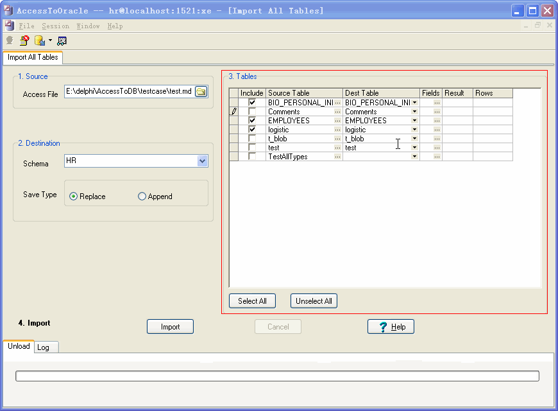558x411 pixels.
Task: Expand Dest Table dropdown for t_blob
Action: (x=414, y=138)
